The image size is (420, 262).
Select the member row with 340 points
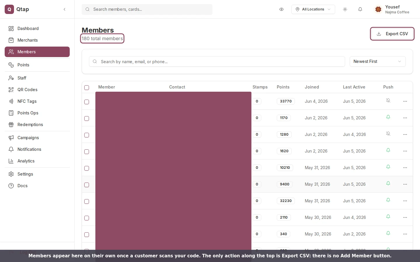(87, 235)
